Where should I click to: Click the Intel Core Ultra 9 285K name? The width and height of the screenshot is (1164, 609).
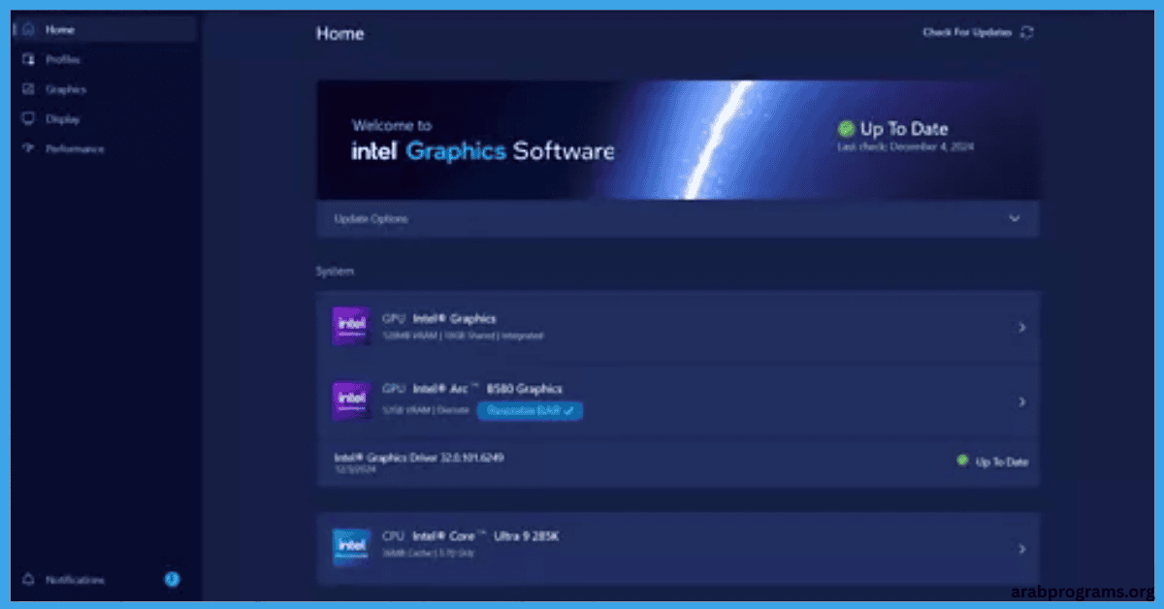[485, 535]
